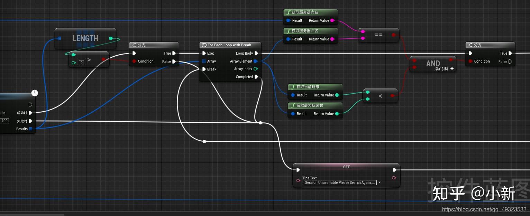Click the 100 input box on the left node
This screenshot has width=530, height=216.
[x=4, y=121]
